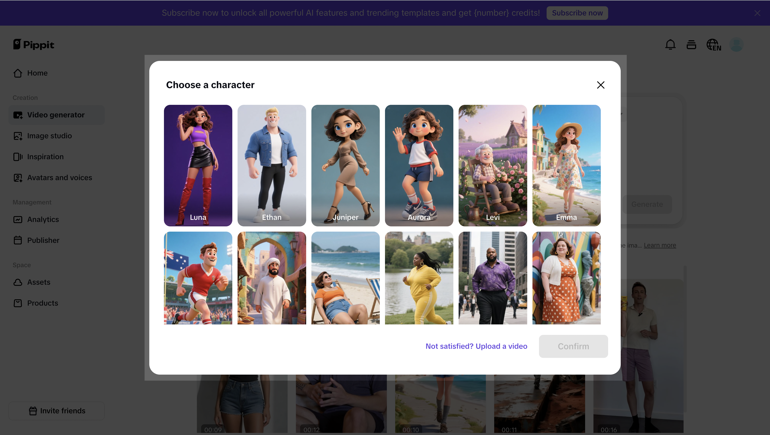770x435 pixels.
Task: Go to Avatars and voices
Action: point(59,178)
